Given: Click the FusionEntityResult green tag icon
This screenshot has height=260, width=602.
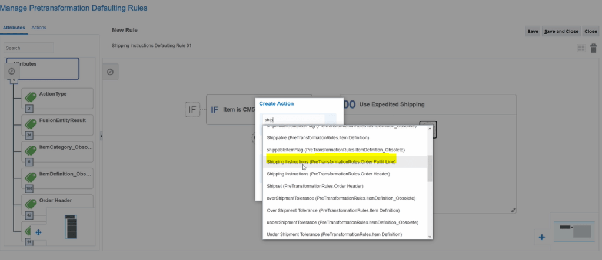Looking at the screenshot, I should [30, 123].
